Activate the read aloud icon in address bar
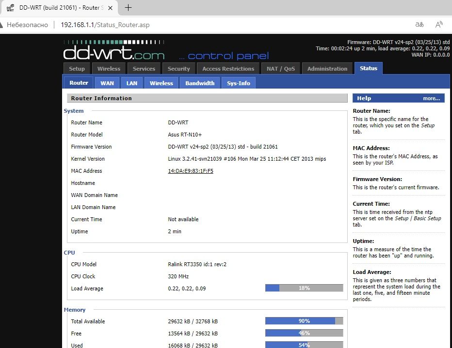Screen dimensions: 452x348 (x=439, y=25)
